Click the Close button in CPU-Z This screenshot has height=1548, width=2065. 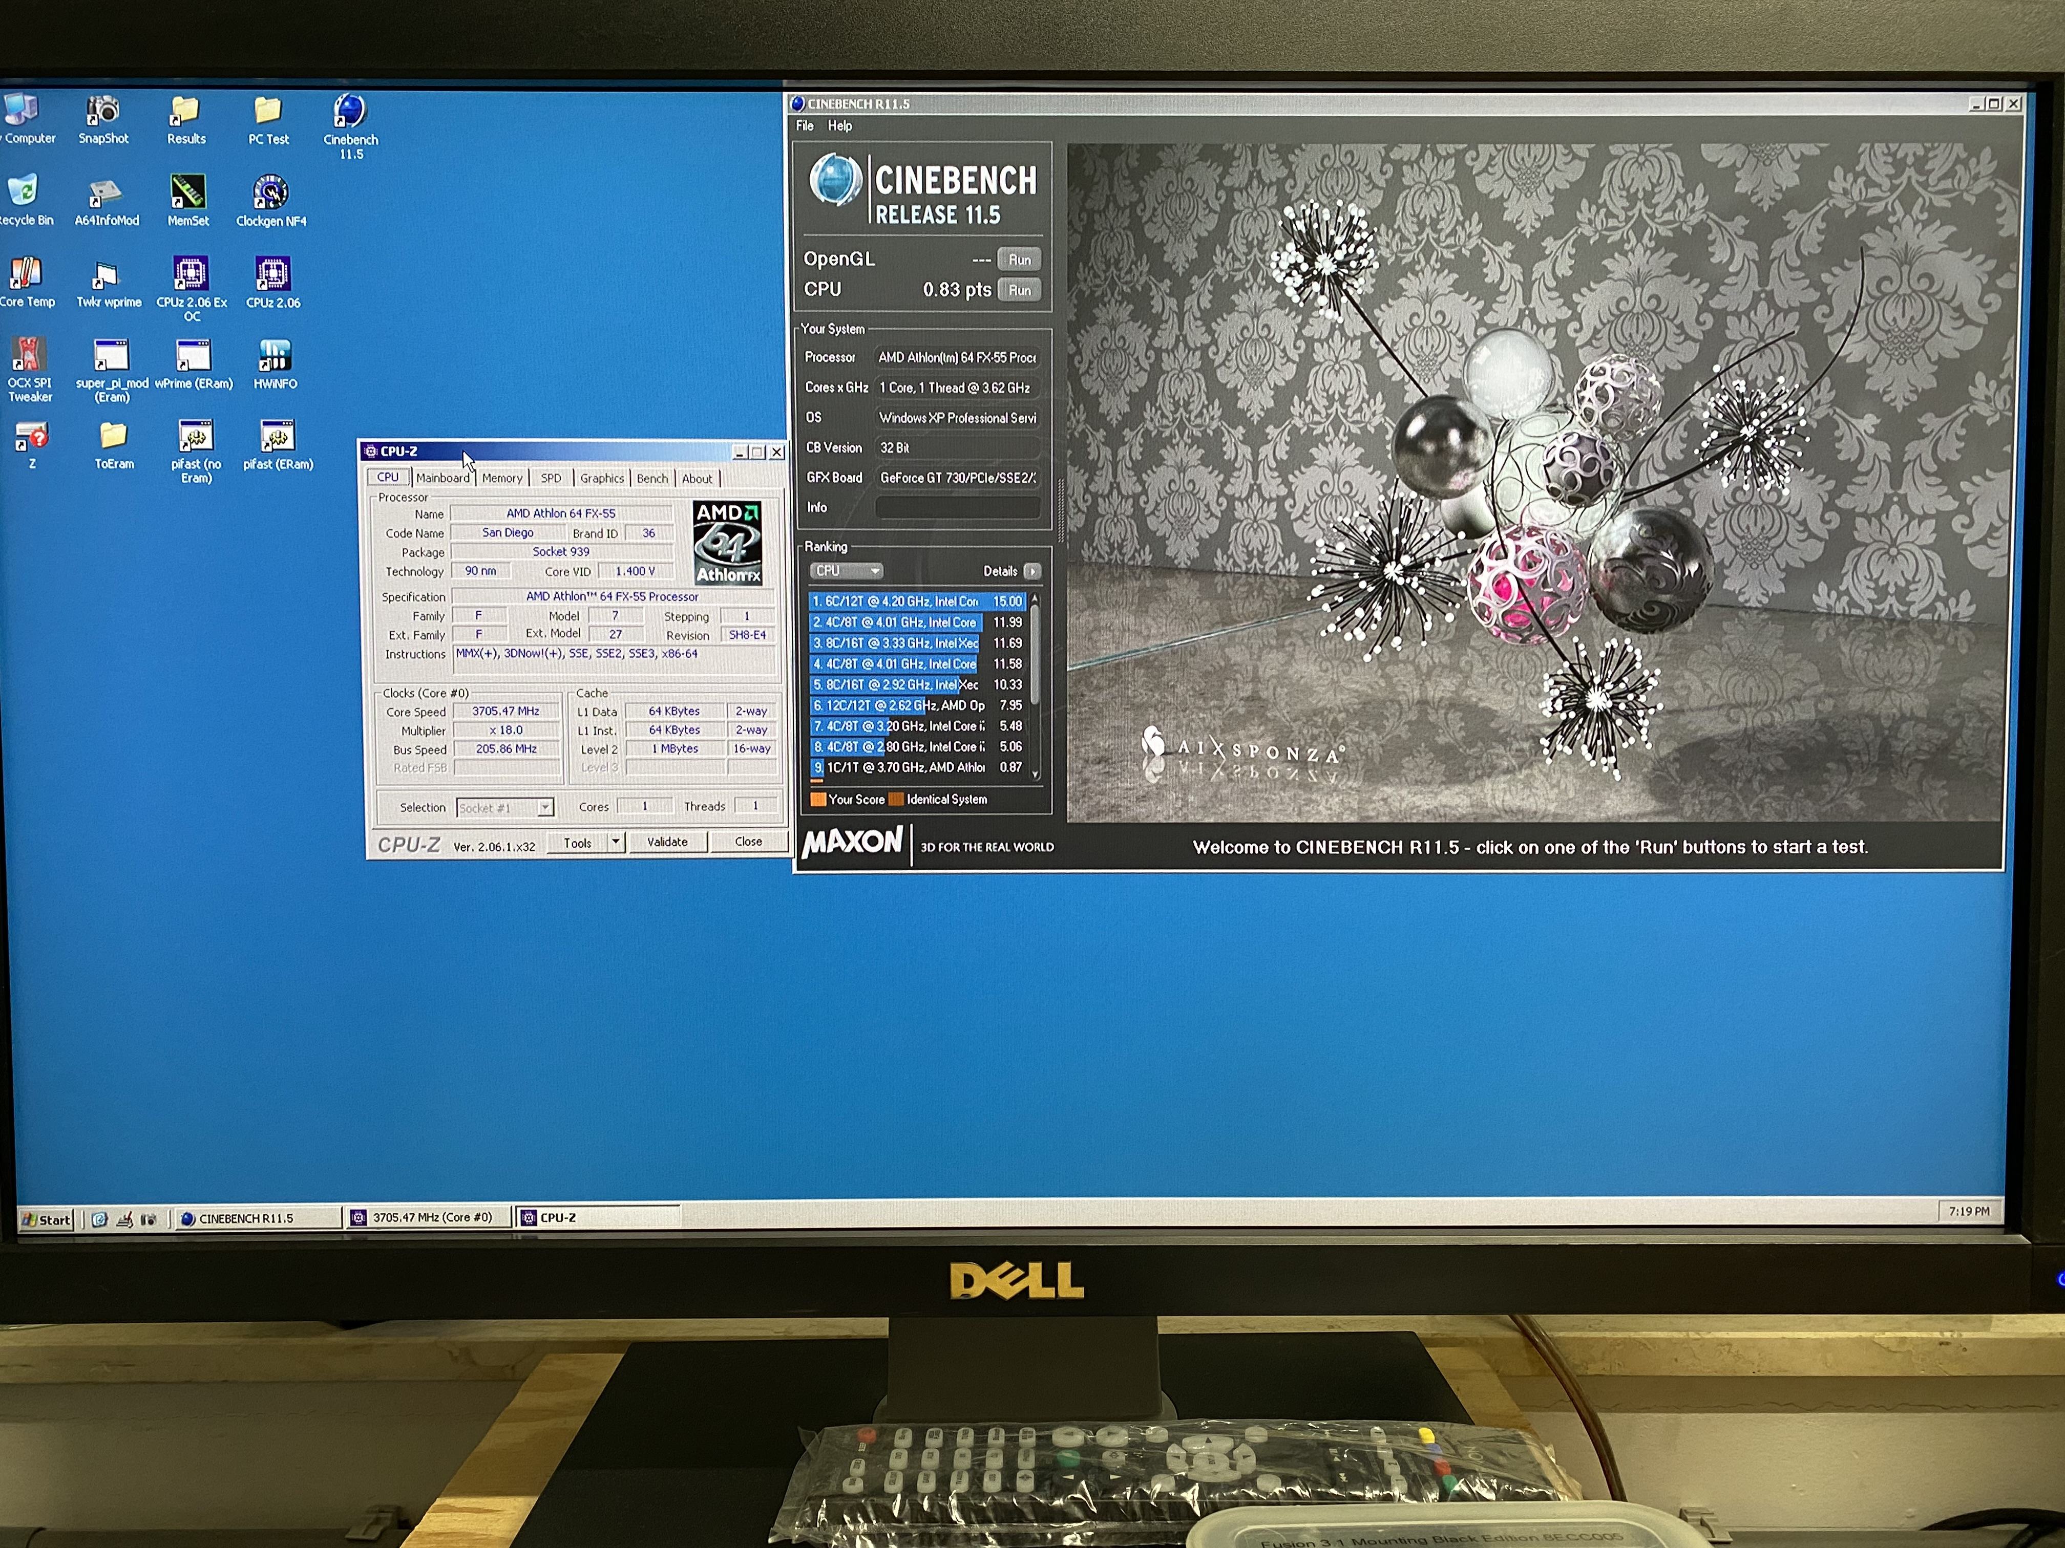(x=749, y=842)
